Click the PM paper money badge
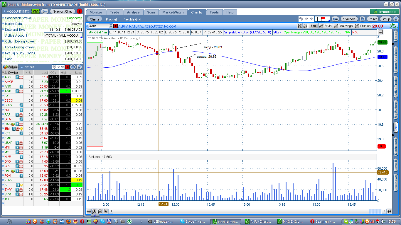The image size is (401, 225). (36, 11)
